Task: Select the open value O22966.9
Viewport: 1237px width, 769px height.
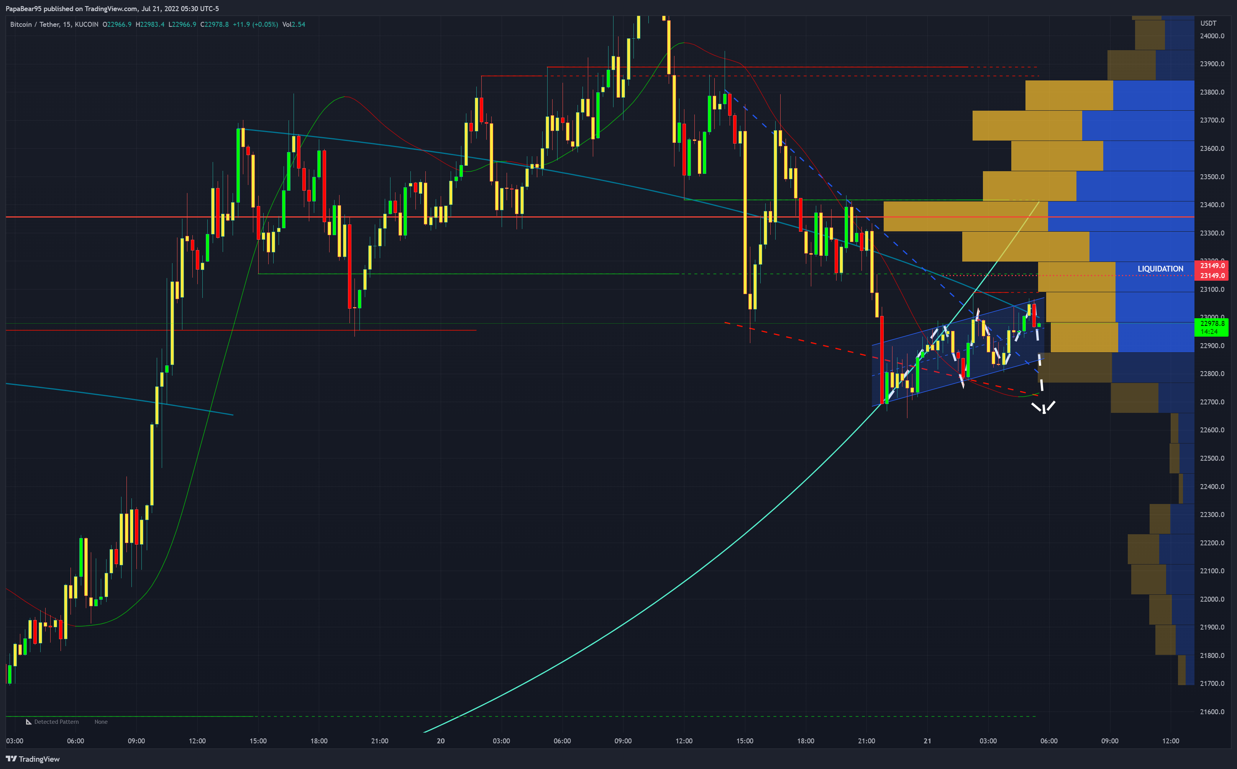Action: 117,25
